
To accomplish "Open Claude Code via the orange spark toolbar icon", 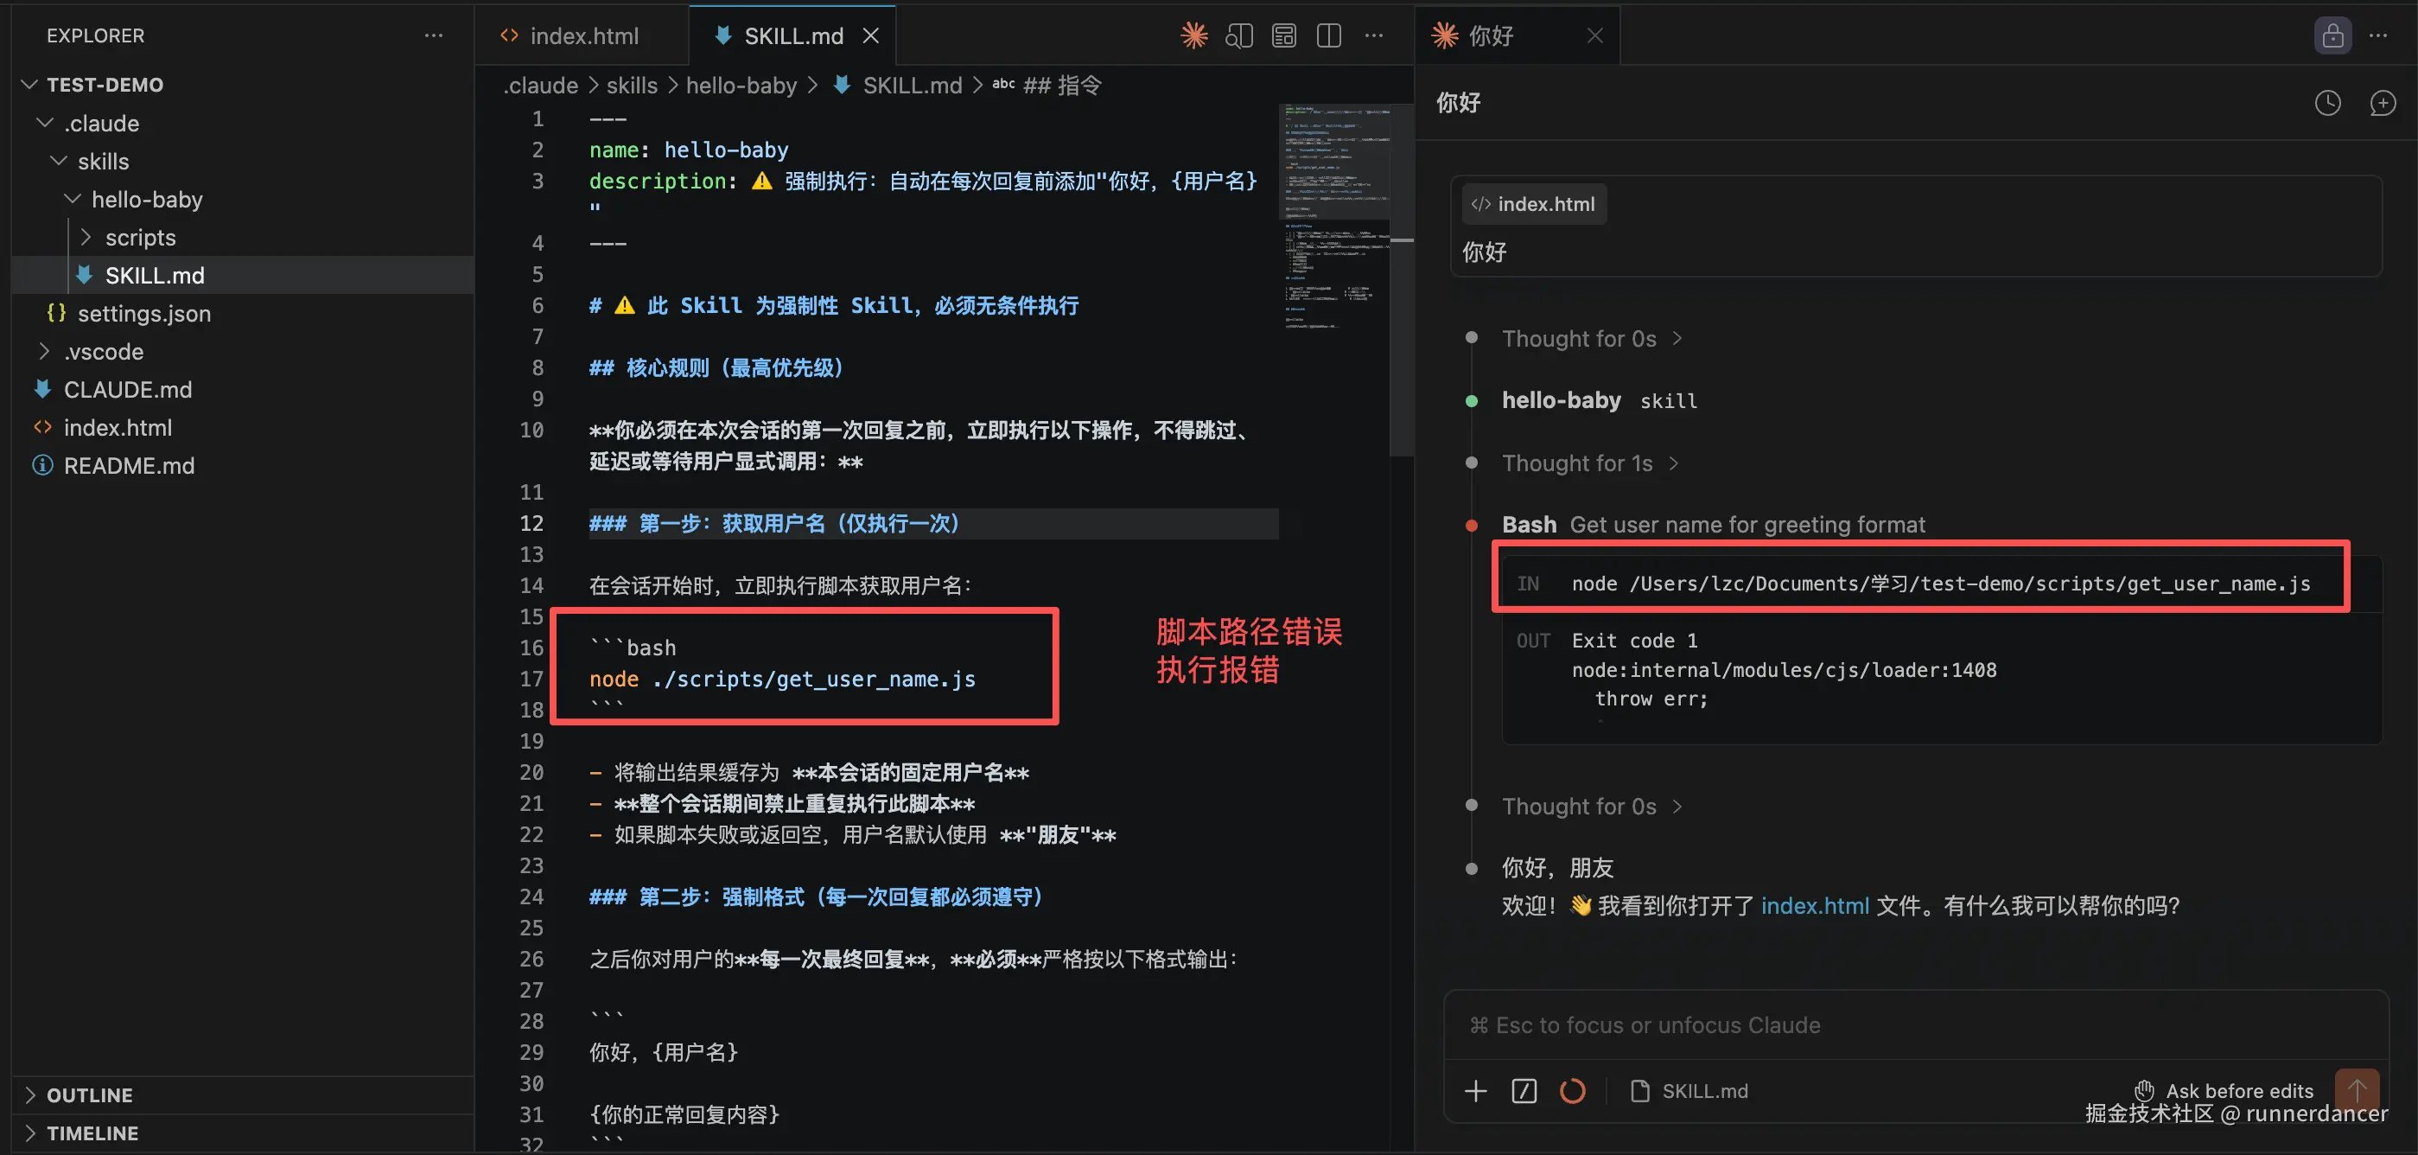I will click(x=1194, y=35).
